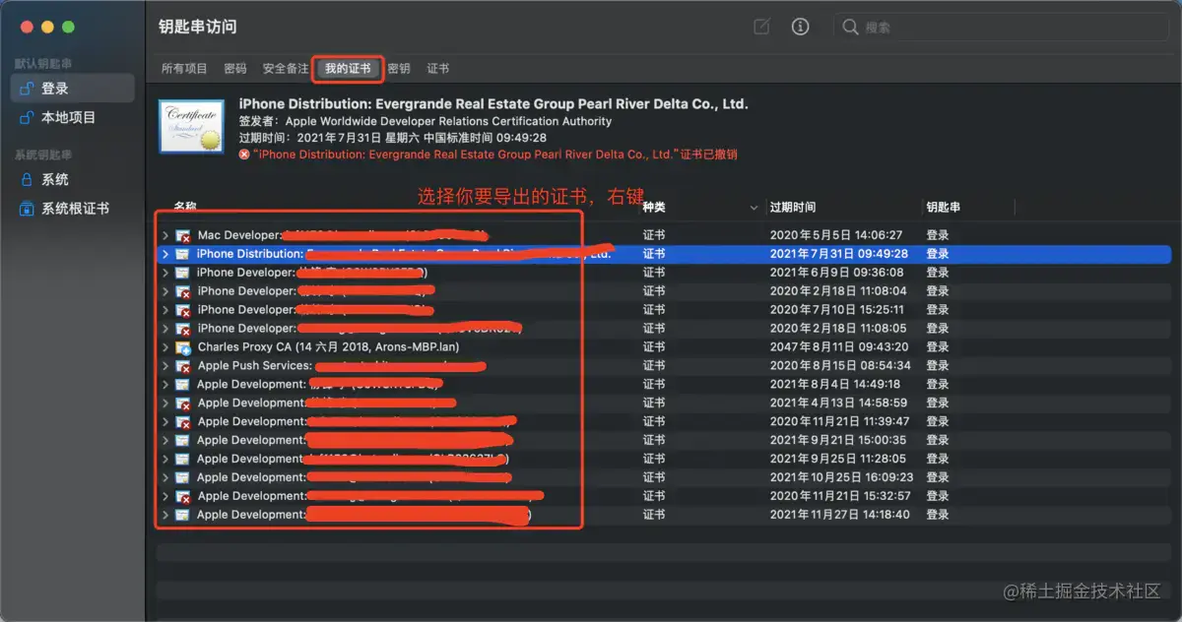
Task: Click 证书 kind cell in Charles Proxy CA row
Action: [x=654, y=347]
